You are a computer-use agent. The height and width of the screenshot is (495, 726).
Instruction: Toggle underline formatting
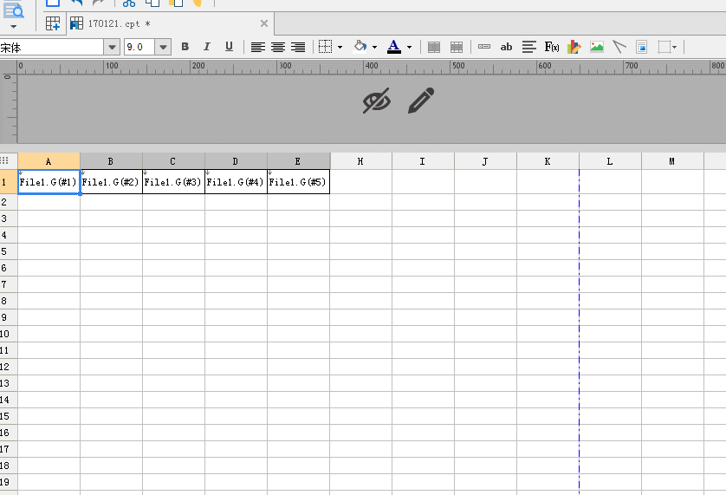click(x=229, y=47)
